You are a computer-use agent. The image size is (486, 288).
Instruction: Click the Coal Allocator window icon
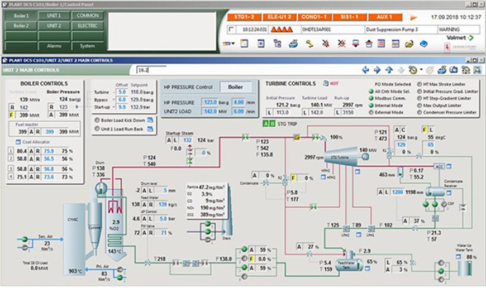pyautogui.click(x=17, y=141)
